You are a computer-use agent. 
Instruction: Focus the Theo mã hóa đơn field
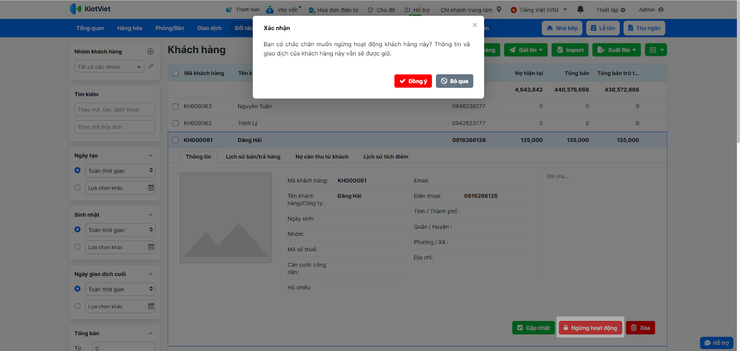[115, 127]
